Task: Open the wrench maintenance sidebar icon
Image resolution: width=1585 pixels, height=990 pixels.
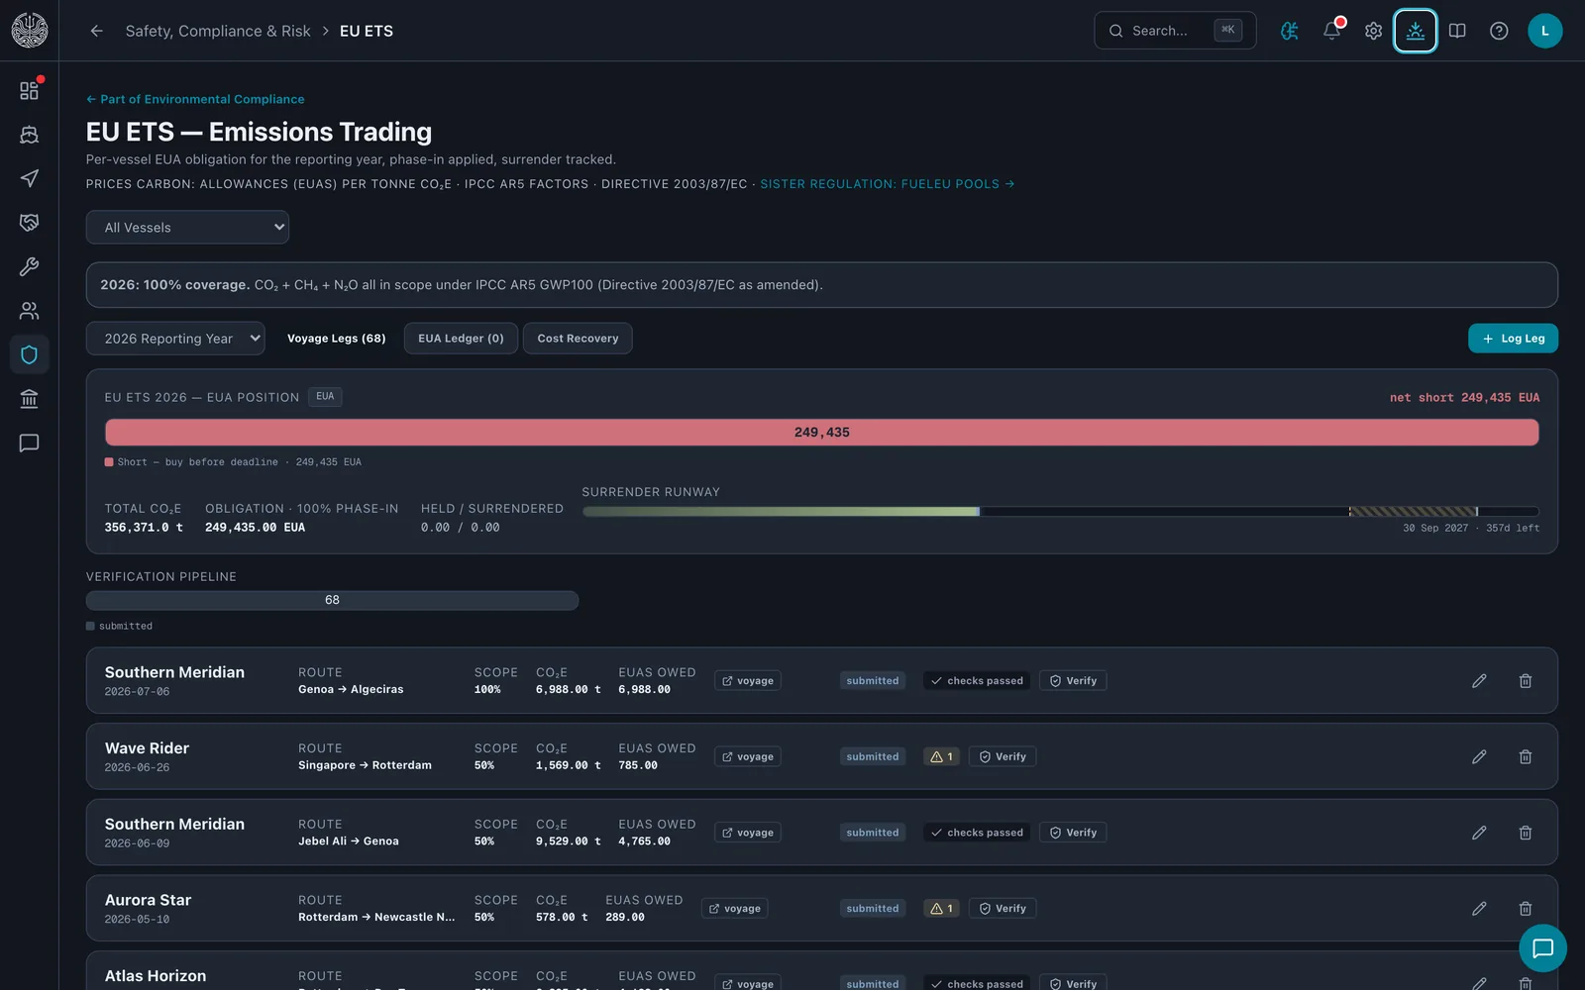Action: pos(29,266)
